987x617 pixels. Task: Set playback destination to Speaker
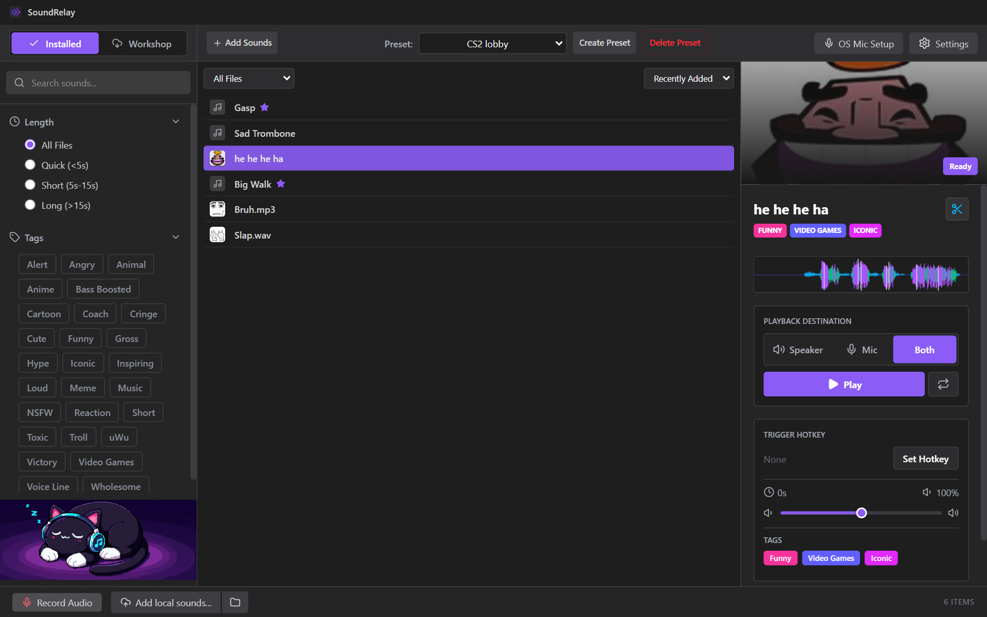pos(798,350)
